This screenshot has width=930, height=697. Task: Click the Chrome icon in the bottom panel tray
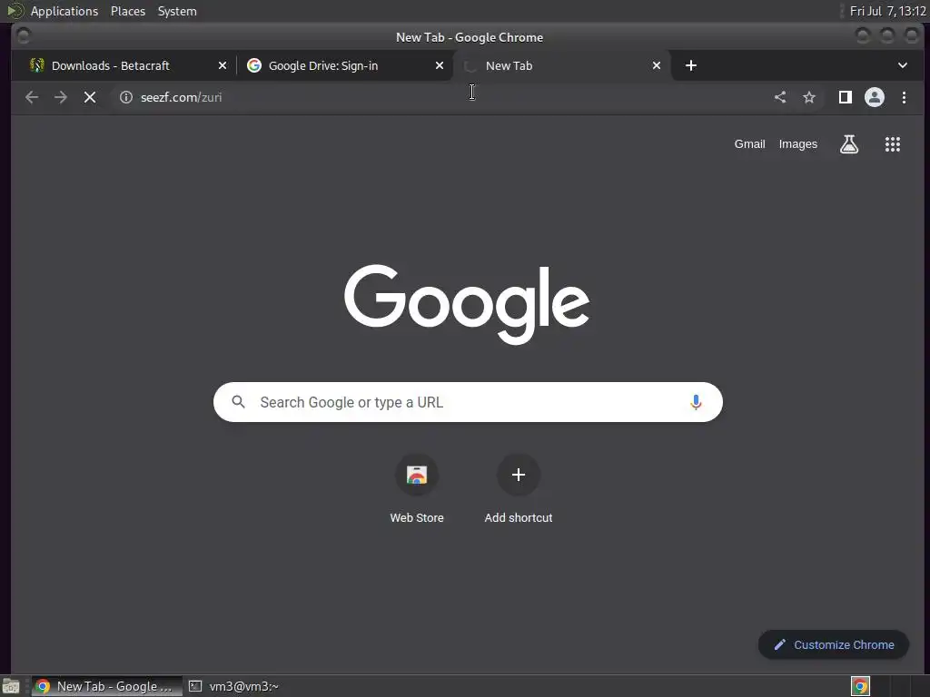tap(860, 686)
